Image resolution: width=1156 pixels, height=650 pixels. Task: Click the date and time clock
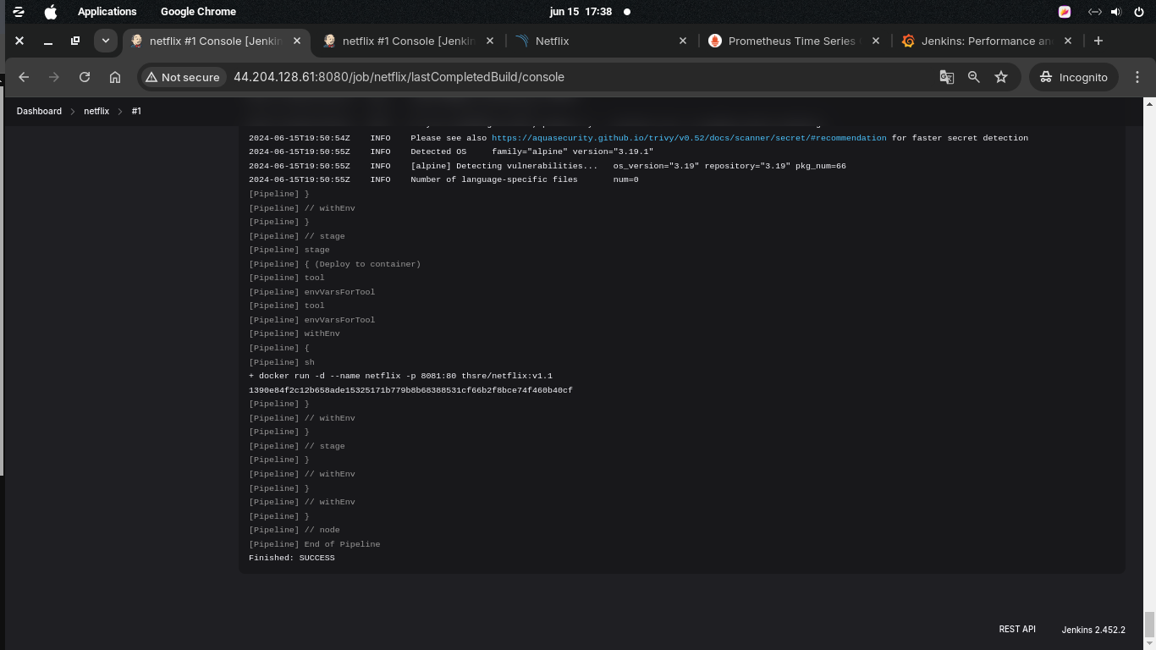(x=581, y=12)
